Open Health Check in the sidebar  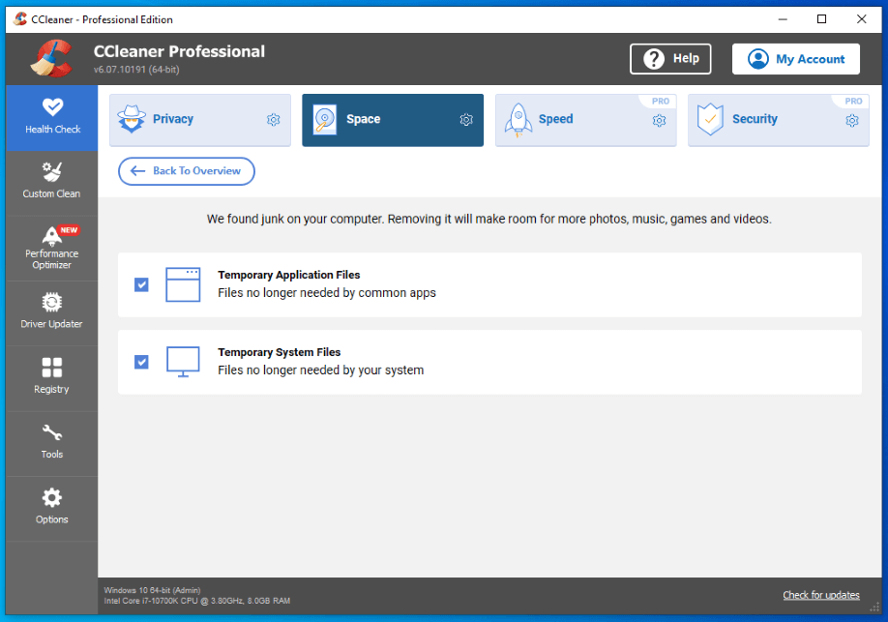pyautogui.click(x=51, y=118)
